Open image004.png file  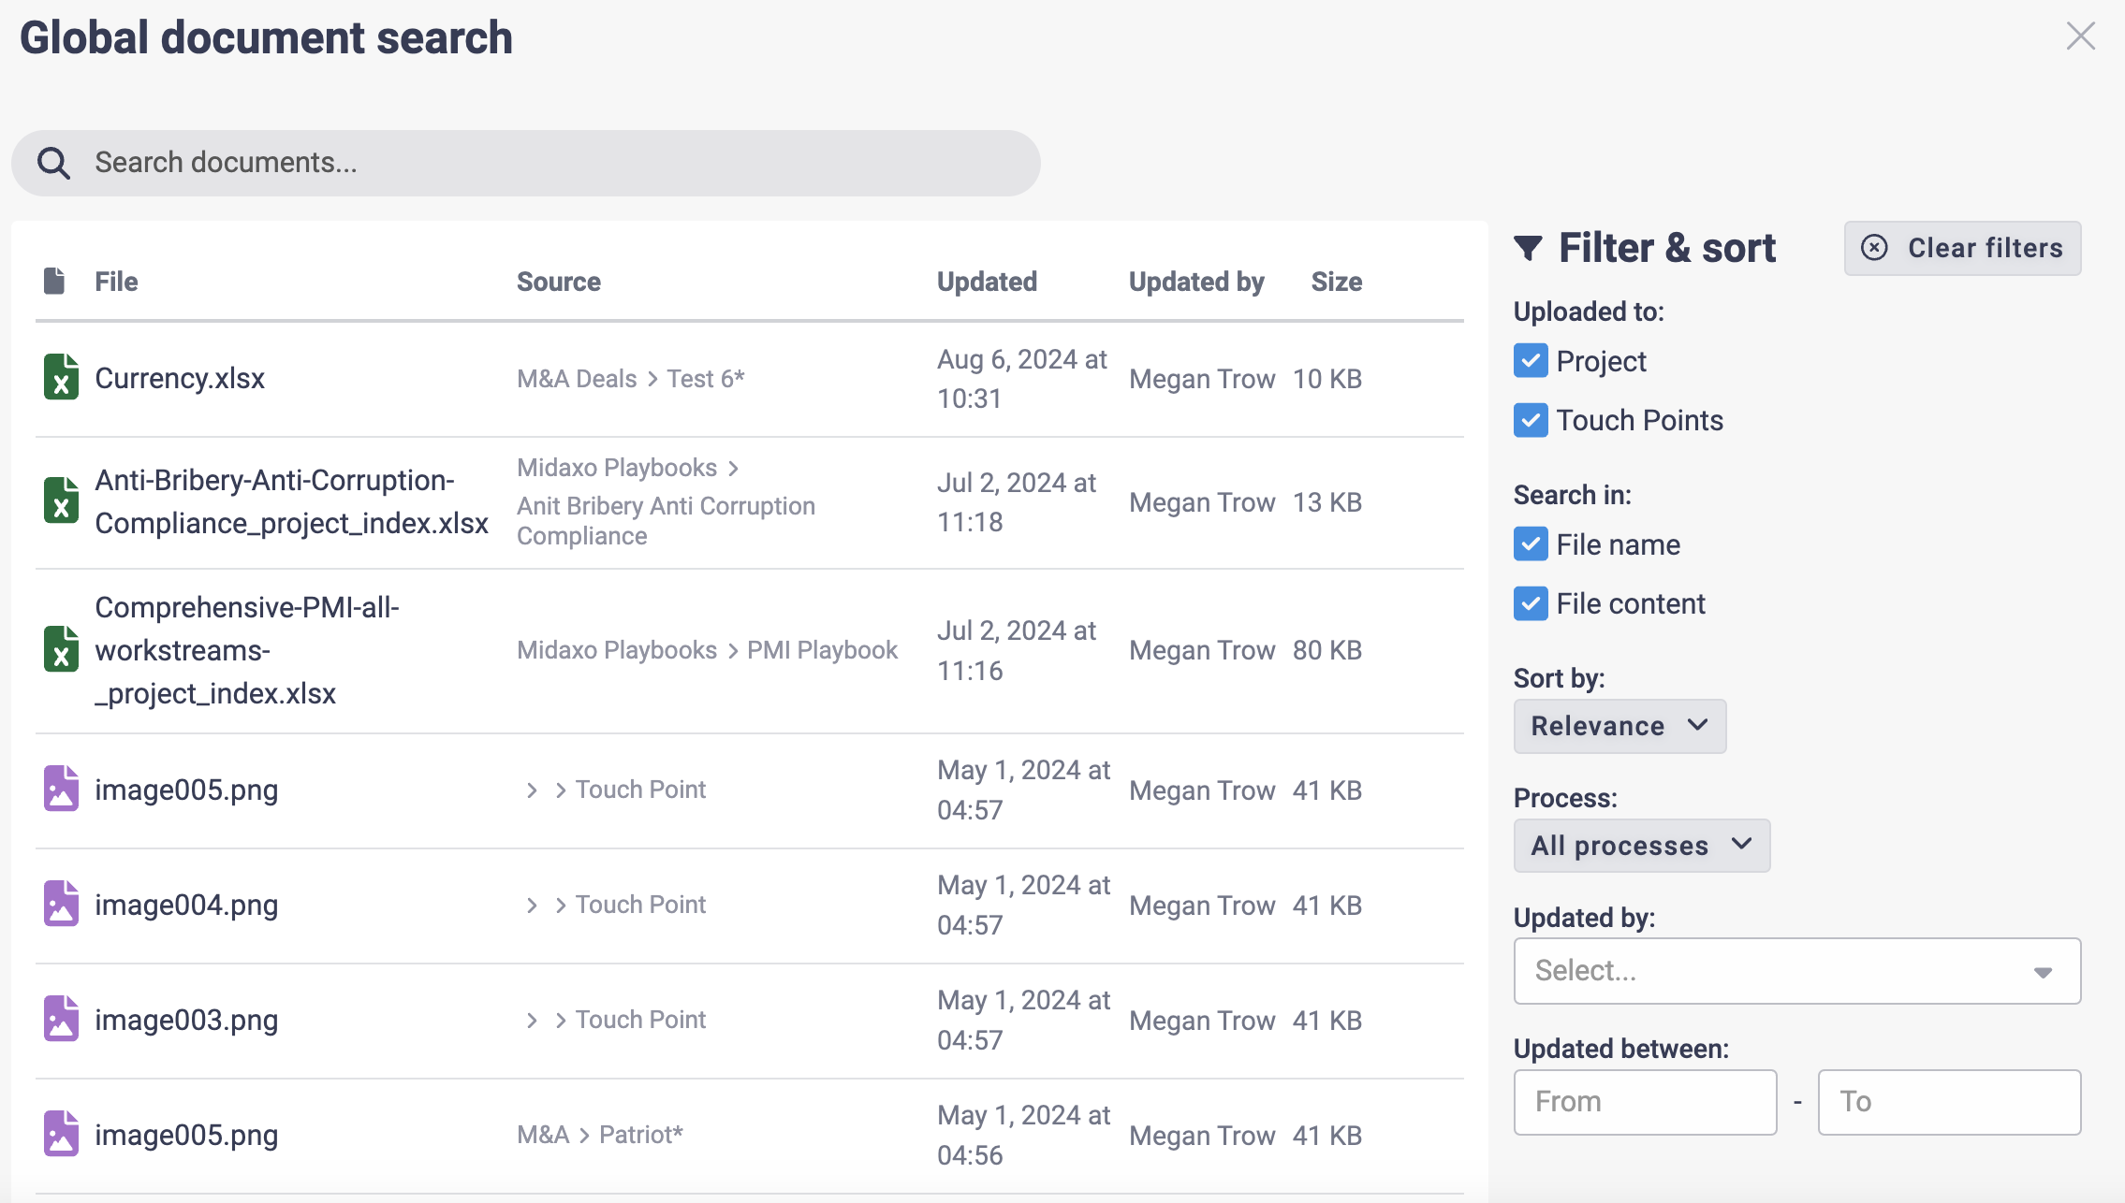click(x=186, y=905)
